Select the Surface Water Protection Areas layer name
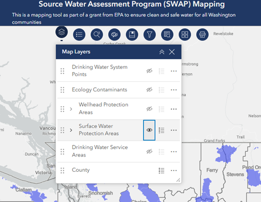The image size is (261, 202). (x=99, y=130)
